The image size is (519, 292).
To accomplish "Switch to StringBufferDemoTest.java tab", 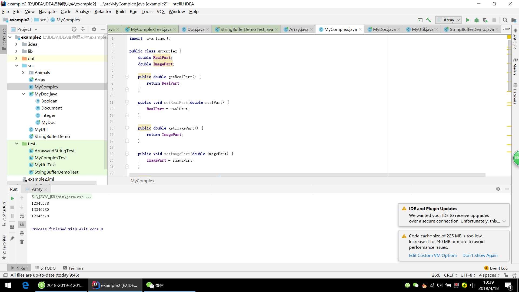I will (x=246, y=29).
